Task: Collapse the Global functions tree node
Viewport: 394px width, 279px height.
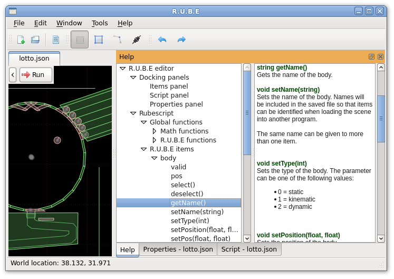Action: 144,122
